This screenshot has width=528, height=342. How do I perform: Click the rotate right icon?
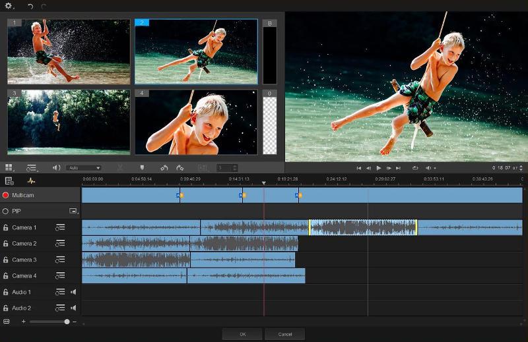(180, 167)
